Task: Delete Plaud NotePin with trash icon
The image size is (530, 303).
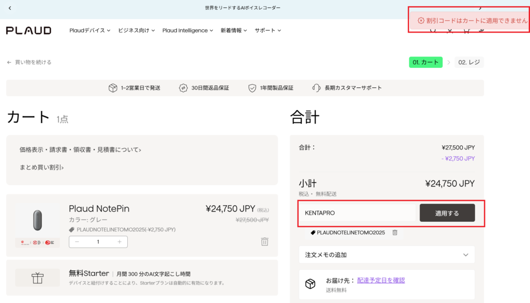Action: [x=264, y=241]
